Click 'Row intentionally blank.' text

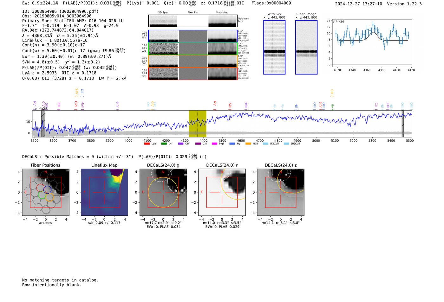[x=52, y=285]
